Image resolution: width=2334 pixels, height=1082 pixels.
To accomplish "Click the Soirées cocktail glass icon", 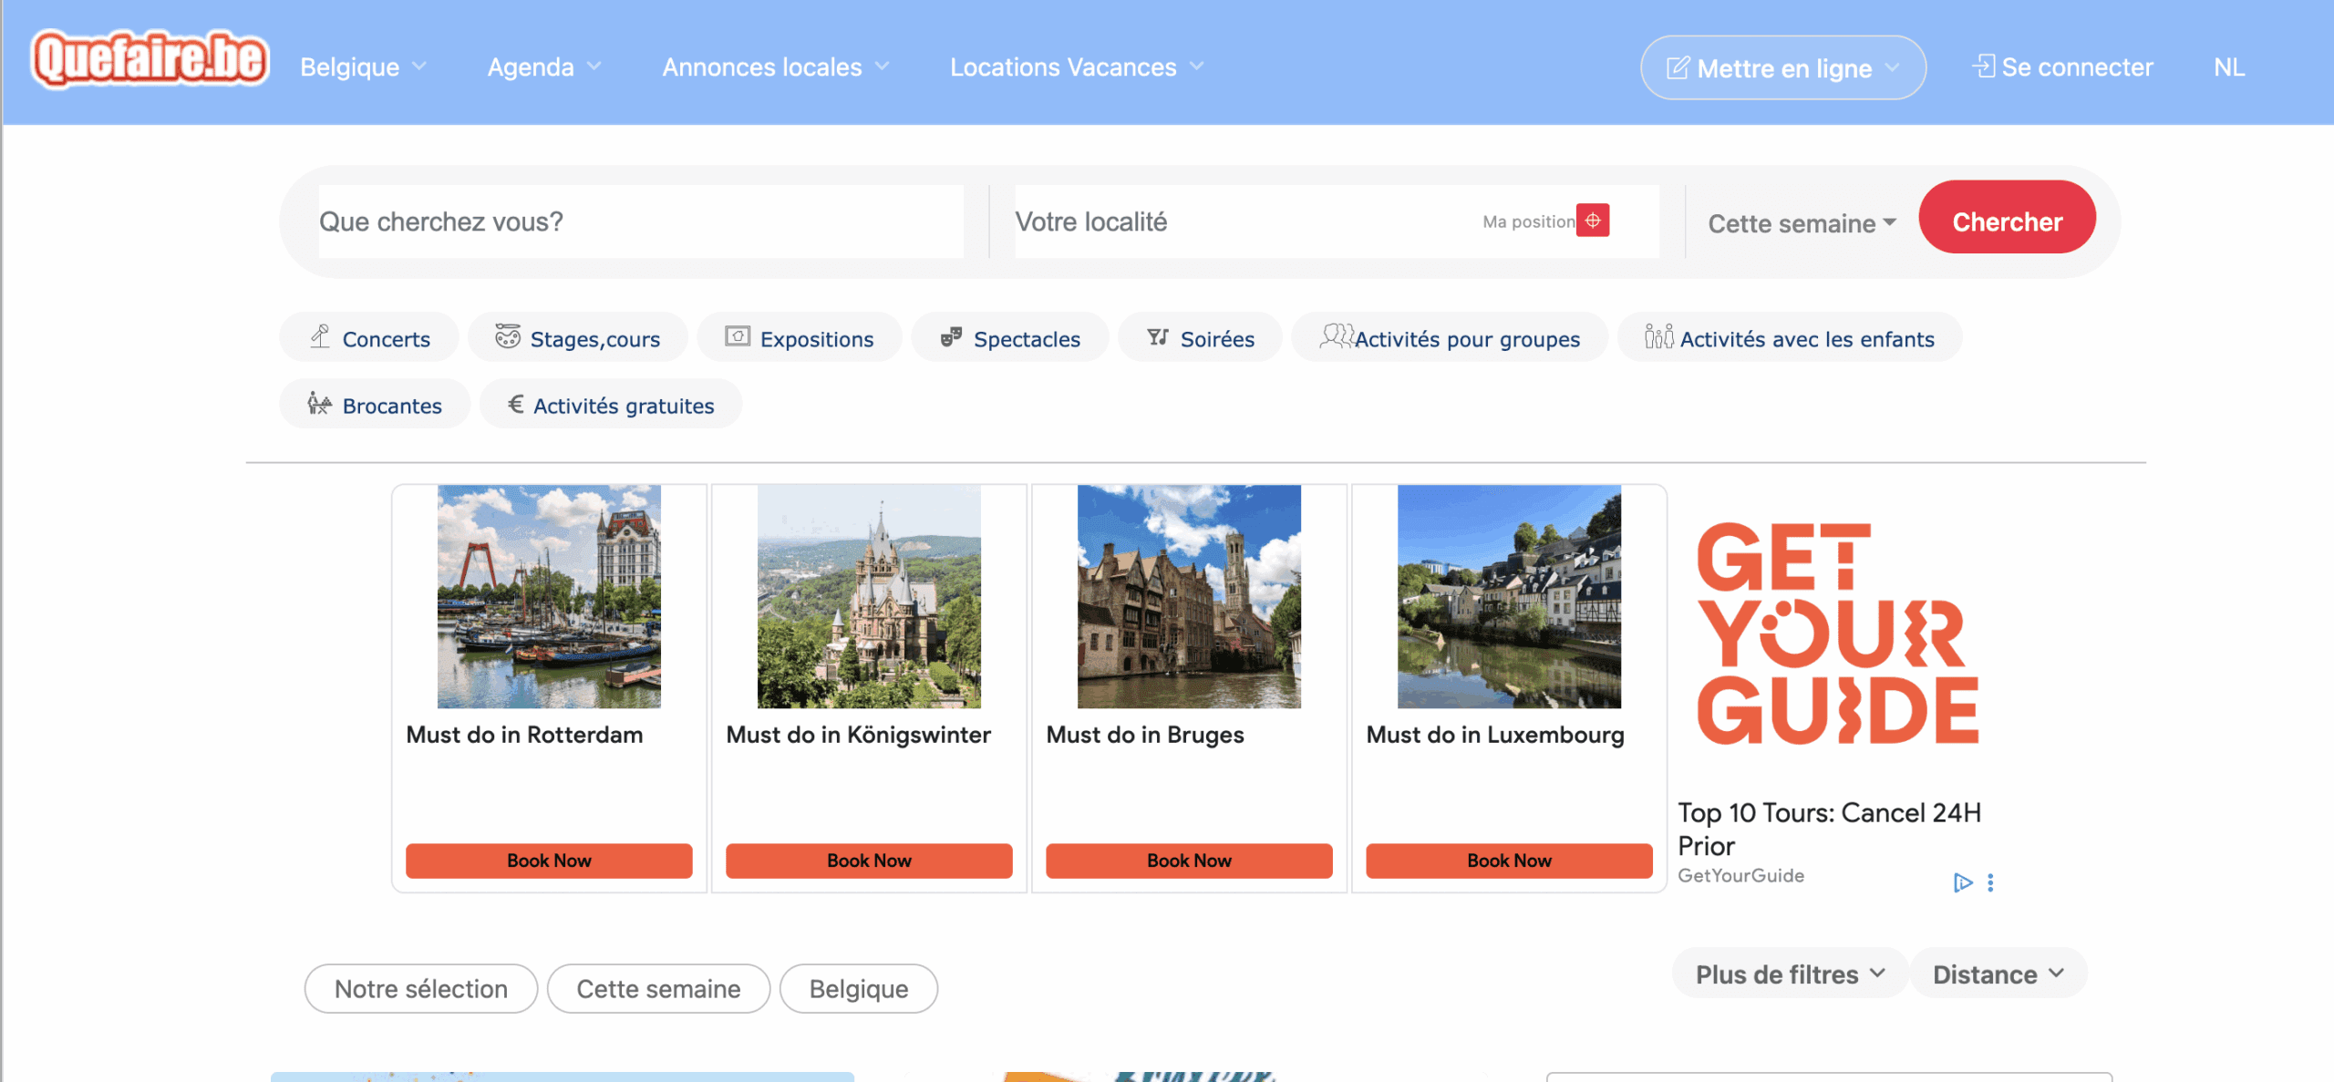I will (1157, 337).
